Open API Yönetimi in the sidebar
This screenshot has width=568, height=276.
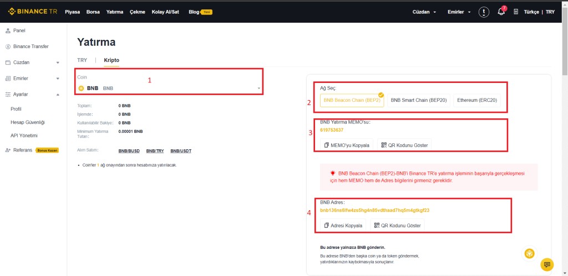24,136
